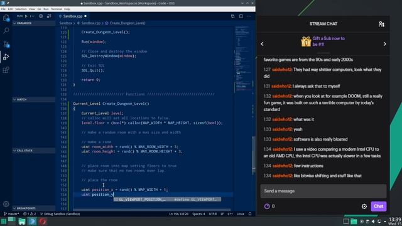This screenshot has width=402, height=226.
Task: Open the Terminal menu
Action: pyautogui.click(x=57, y=9)
